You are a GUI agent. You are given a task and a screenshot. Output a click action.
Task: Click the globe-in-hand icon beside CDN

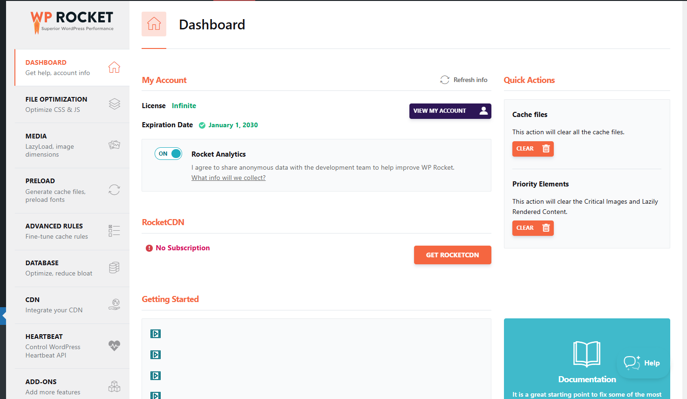click(114, 304)
